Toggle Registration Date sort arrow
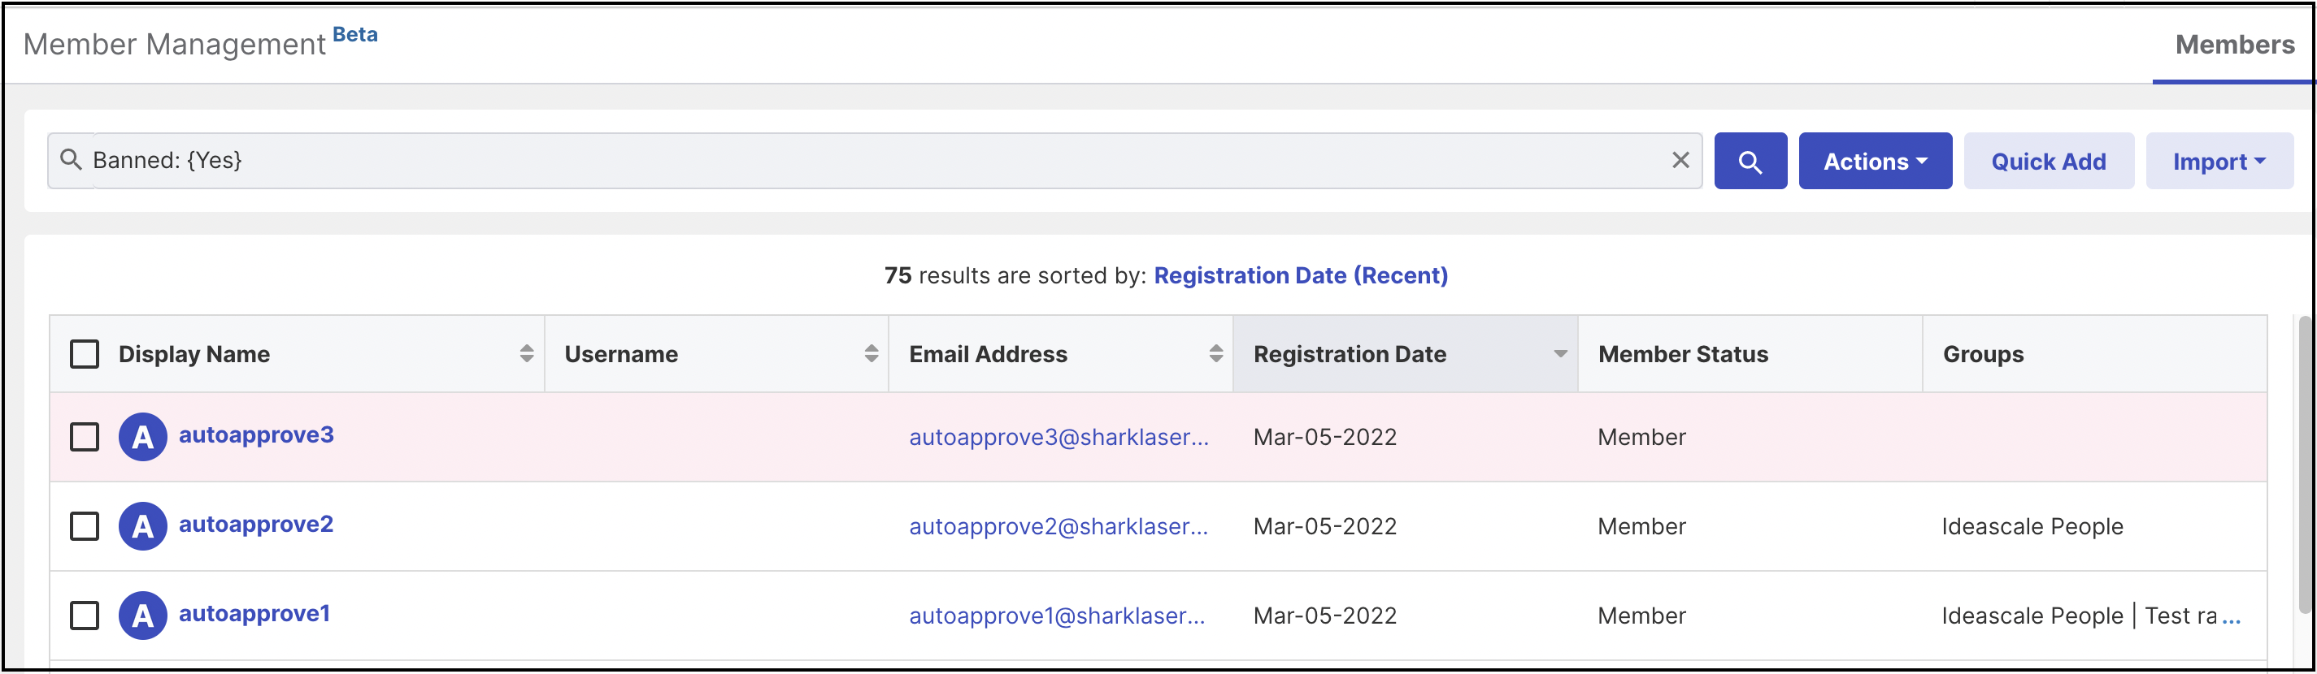2317x674 pixels. pyautogui.click(x=1561, y=354)
